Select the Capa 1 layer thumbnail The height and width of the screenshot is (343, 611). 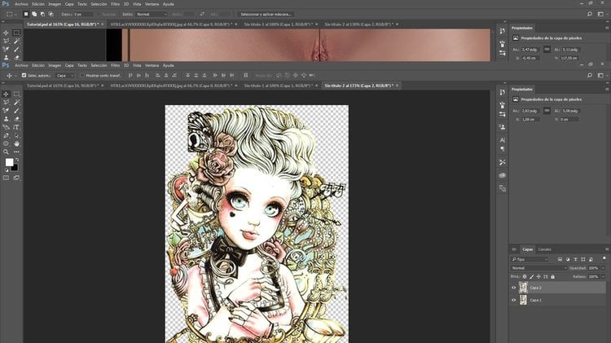pyautogui.click(x=523, y=300)
